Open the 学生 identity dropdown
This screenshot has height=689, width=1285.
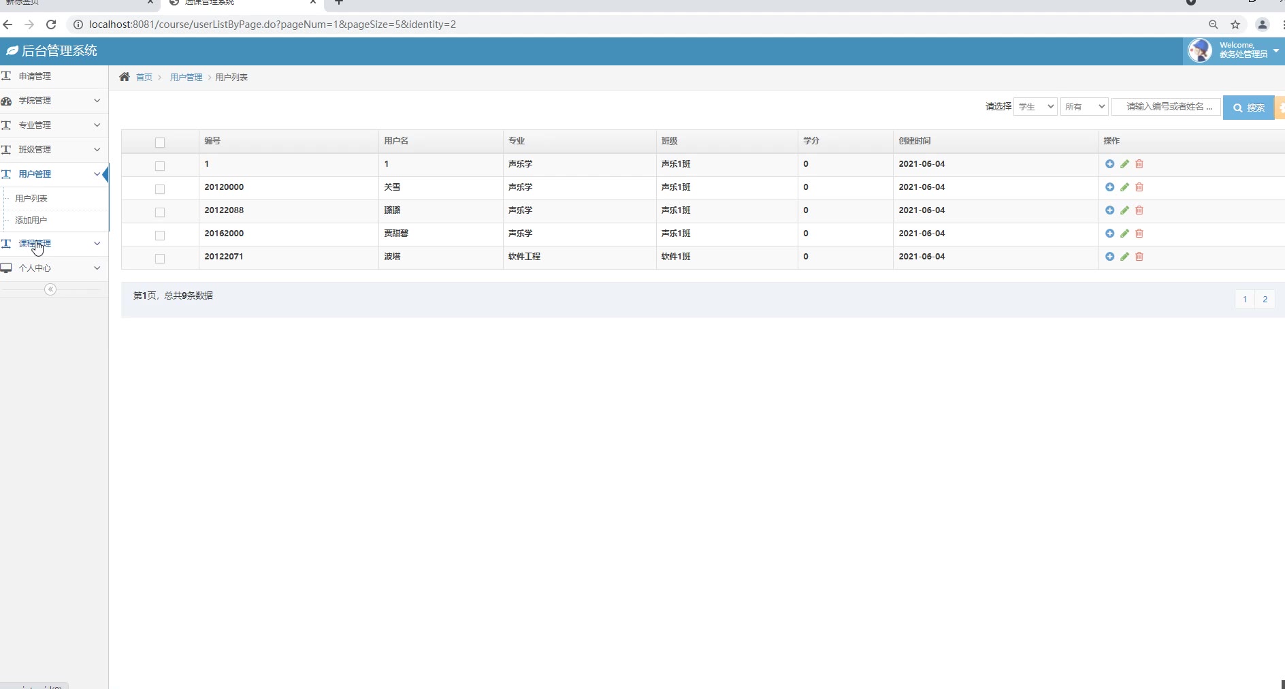(1035, 107)
